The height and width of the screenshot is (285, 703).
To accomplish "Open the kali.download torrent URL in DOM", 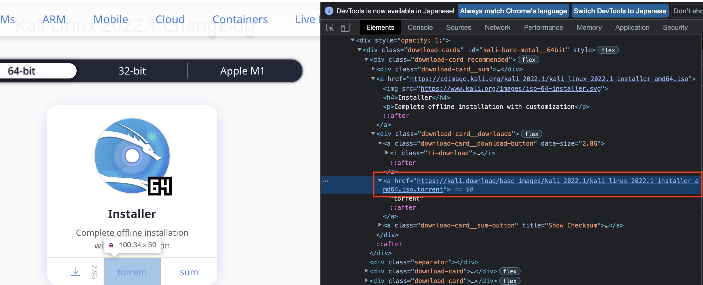I will 541,185.
